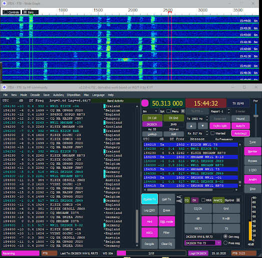Toggle the SWL mode button
Screen dimensions: 262x258
coord(166,221)
